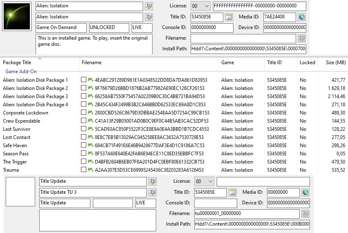Check the box for Alien: Isolation Disk Package 4
The width and height of the screenshot is (348, 233).
click(83, 104)
